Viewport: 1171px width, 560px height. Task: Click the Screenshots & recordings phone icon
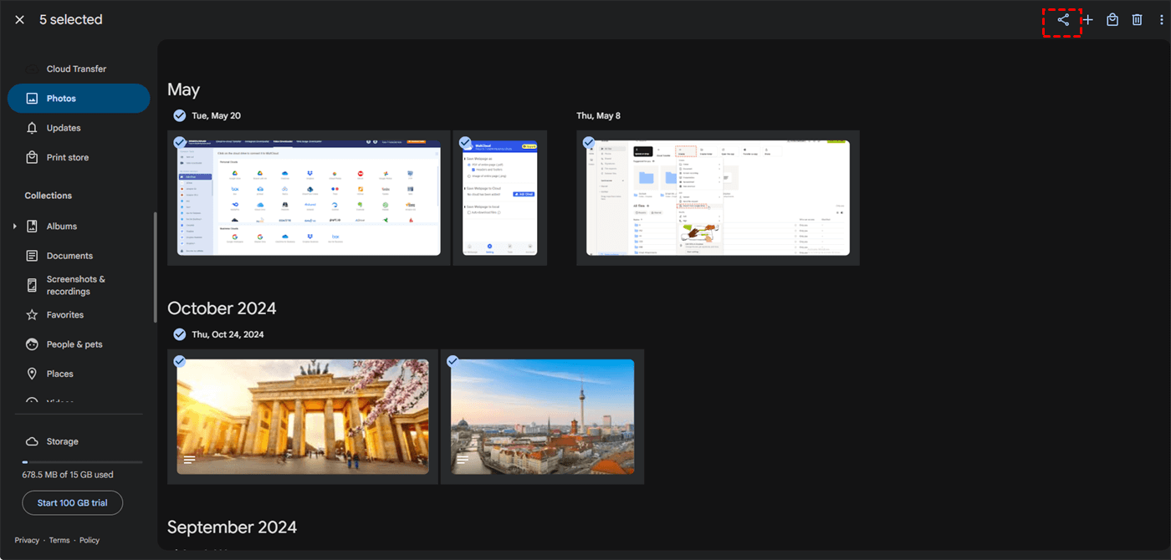32,285
